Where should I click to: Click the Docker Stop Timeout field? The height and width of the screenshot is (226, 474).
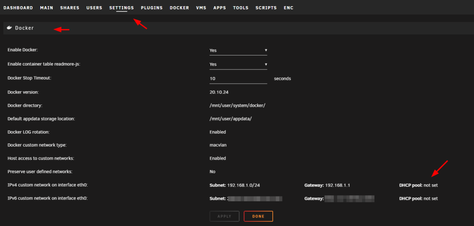[x=238, y=78]
